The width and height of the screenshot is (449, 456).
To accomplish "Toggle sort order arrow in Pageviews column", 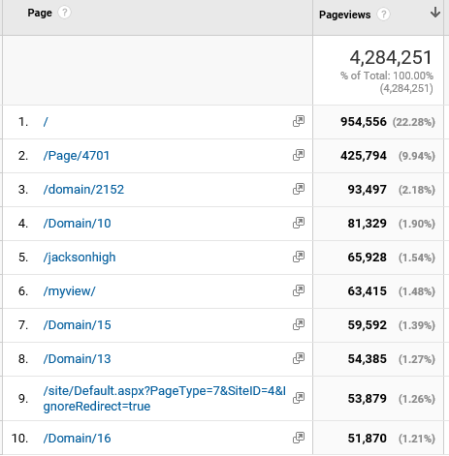I will tap(435, 13).
